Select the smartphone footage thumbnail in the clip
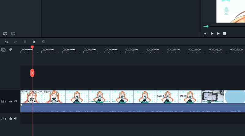Screen dimensions: 245x136 (x=213, y=97)
